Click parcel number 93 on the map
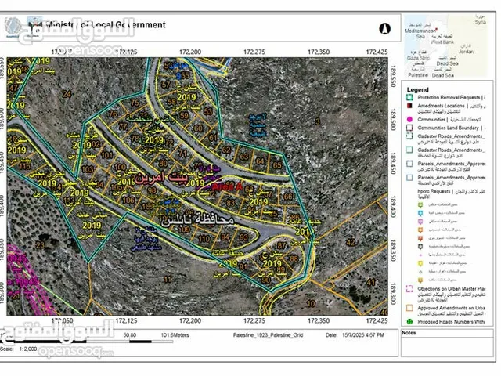 243,237
